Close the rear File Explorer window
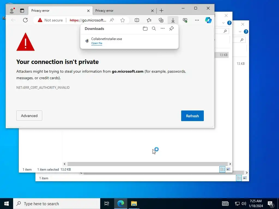Image resolution: width=279 pixels, height=209 pixels. click(x=243, y=24)
